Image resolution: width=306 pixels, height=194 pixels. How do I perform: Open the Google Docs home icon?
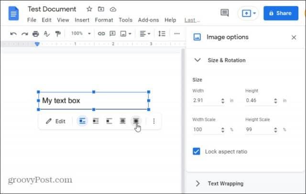13,13
